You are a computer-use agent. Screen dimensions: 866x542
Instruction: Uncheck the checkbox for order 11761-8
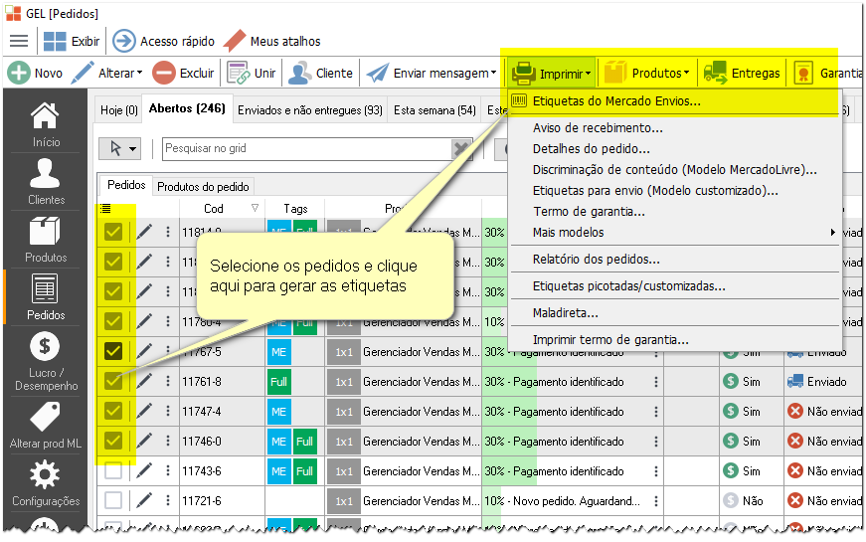click(113, 381)
